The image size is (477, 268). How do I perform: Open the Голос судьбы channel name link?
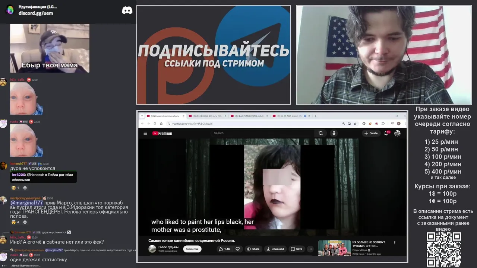pos(168,247)
